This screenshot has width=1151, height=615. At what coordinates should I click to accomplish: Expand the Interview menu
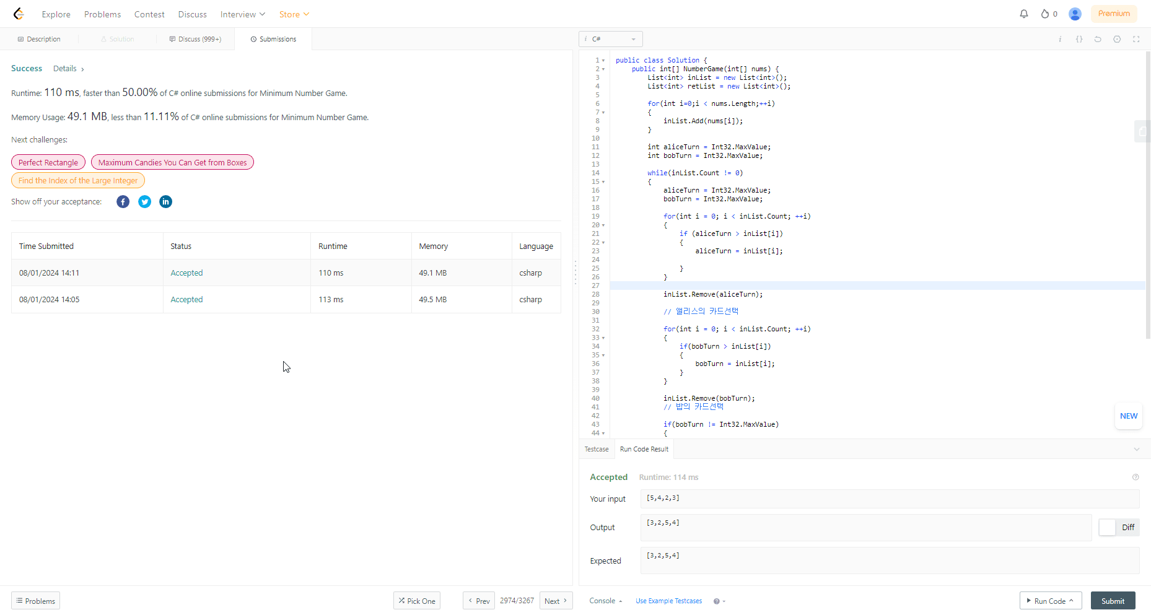(x=243, y=14)
